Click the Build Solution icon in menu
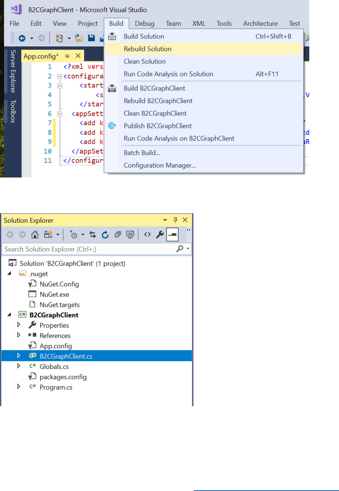 coord(112,36)
